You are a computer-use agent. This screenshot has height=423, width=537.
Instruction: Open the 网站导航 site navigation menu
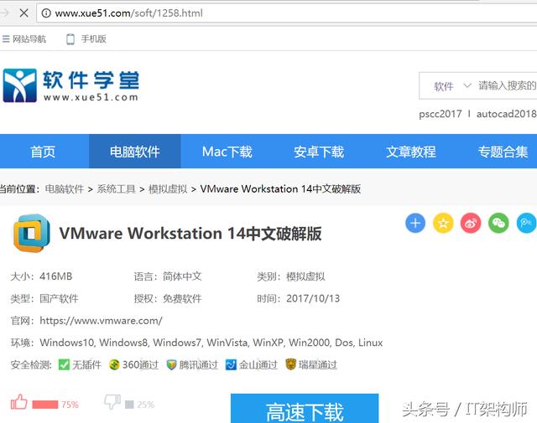coord(24,39)
